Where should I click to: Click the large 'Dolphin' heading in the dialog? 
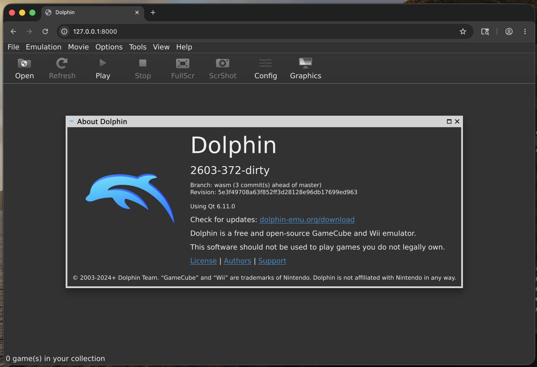point(233,145)
